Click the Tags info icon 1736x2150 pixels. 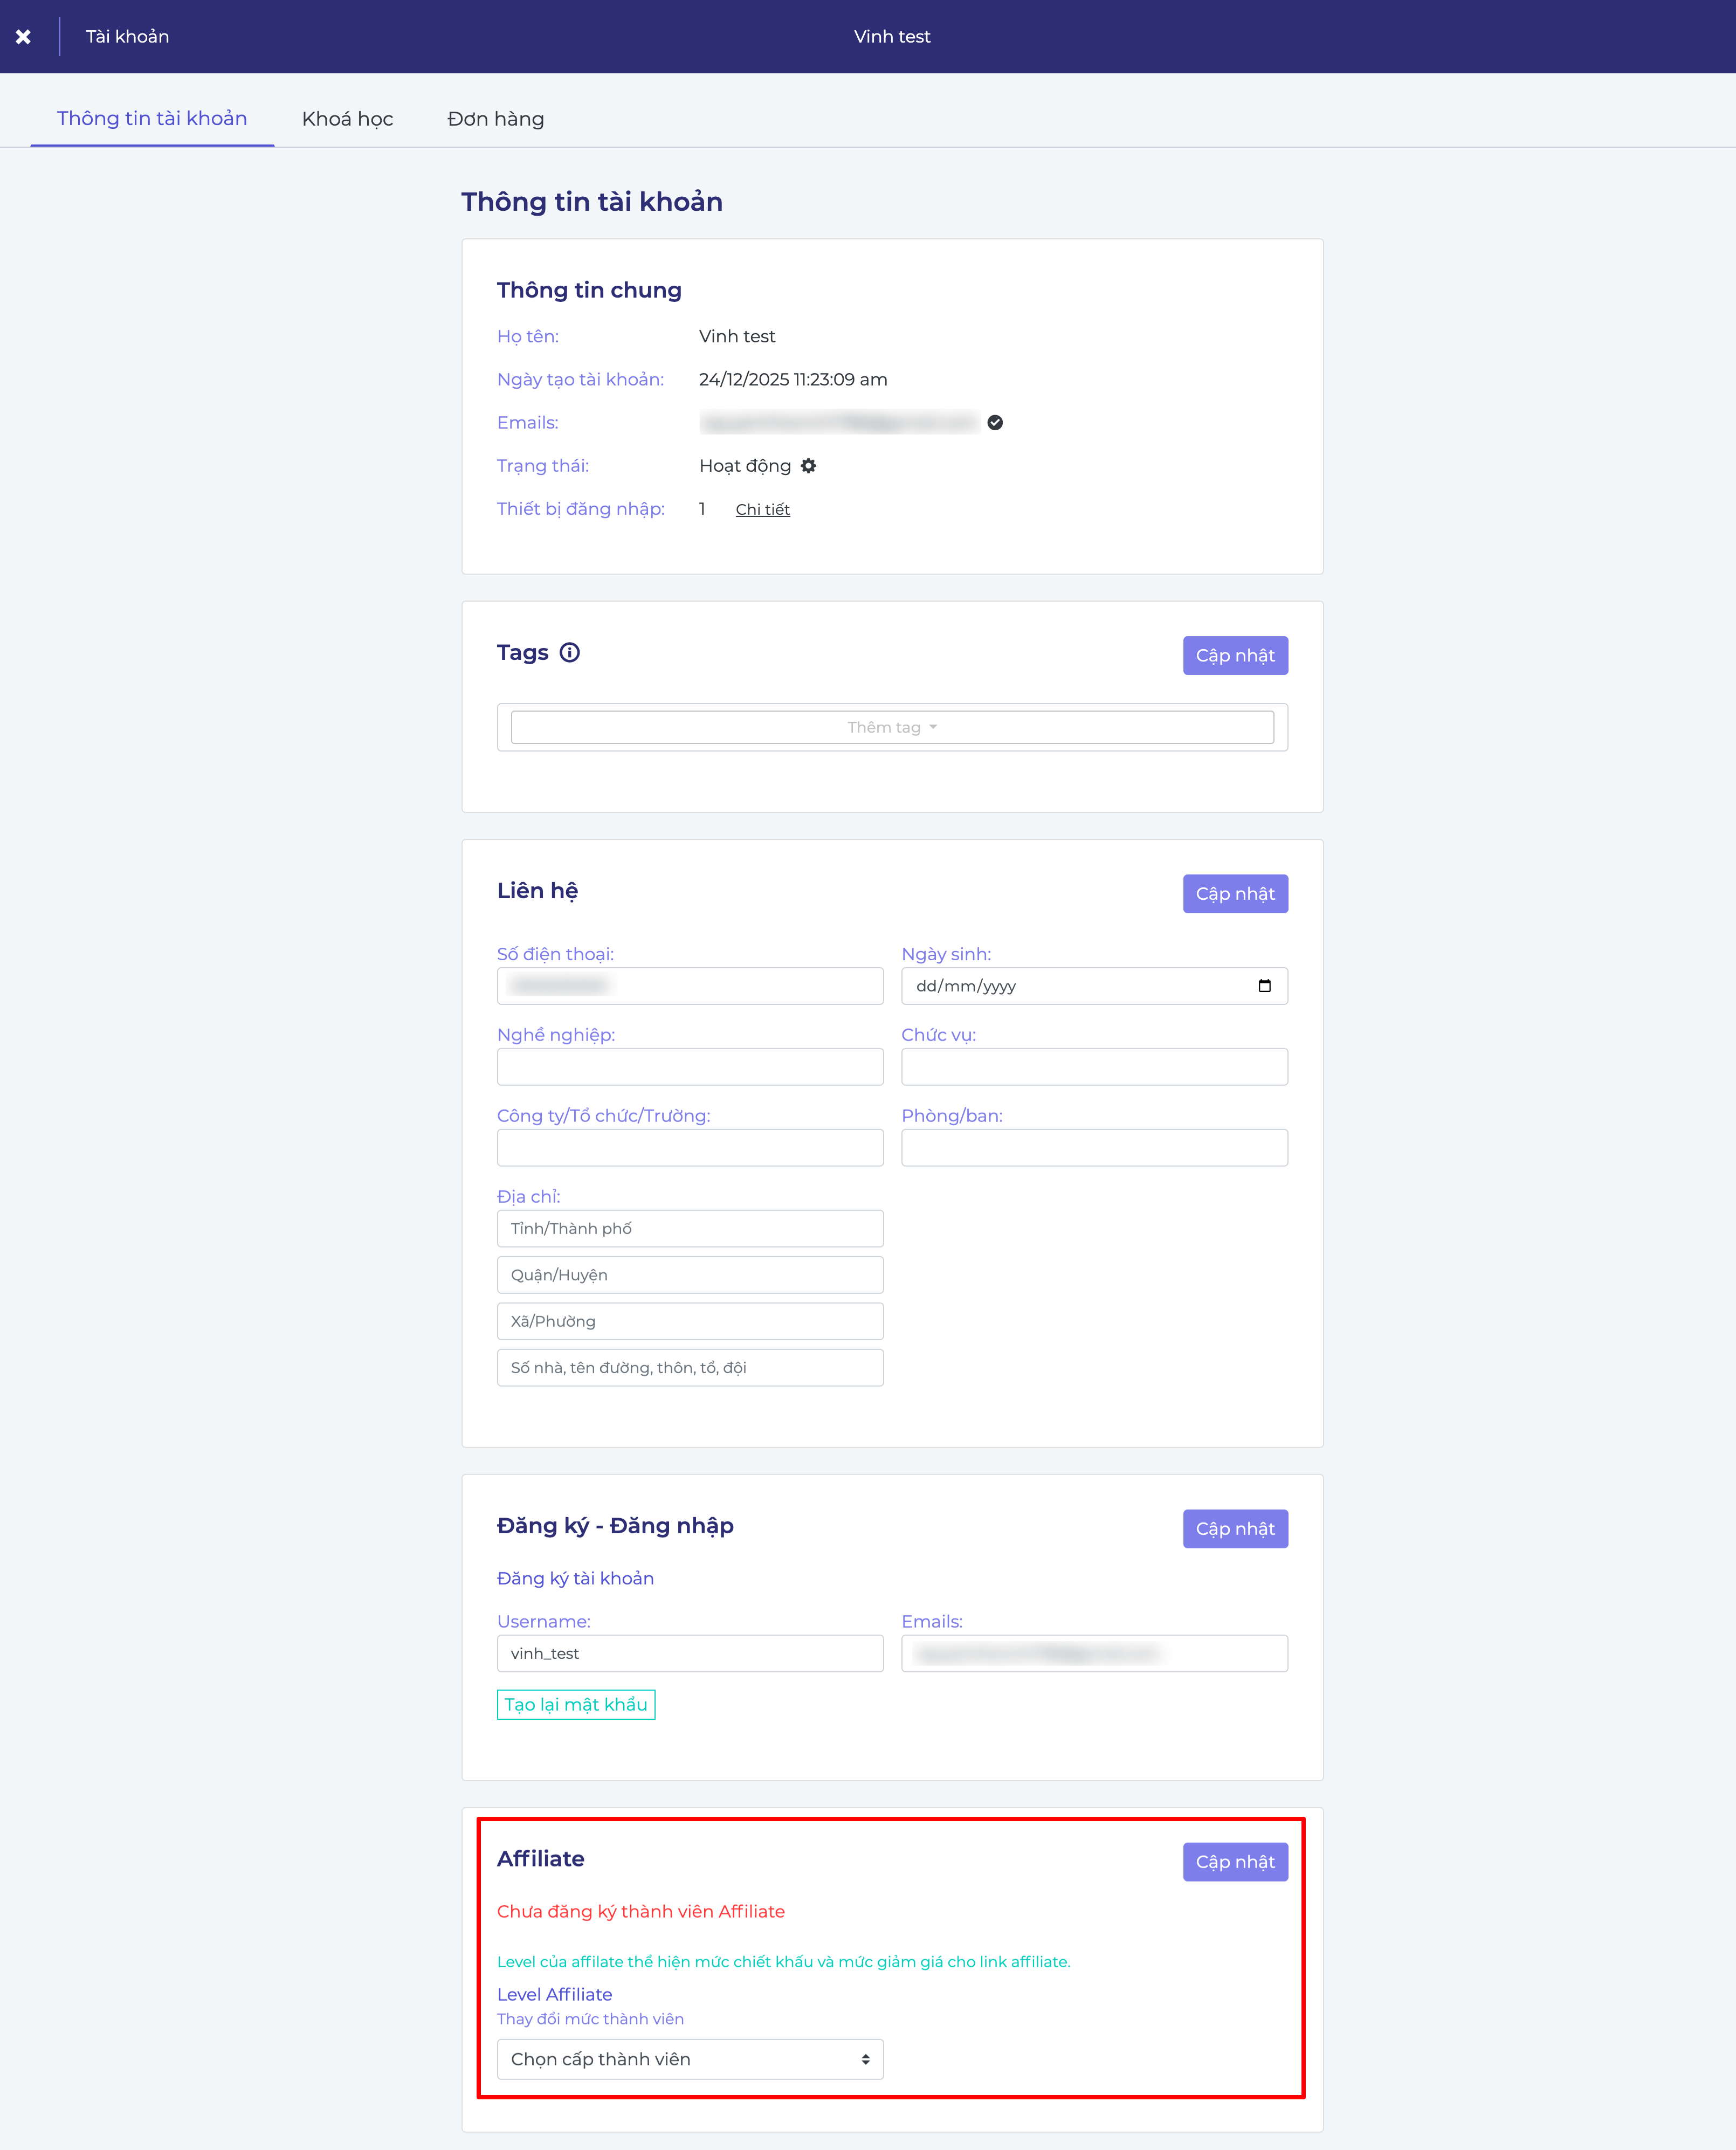570,653
